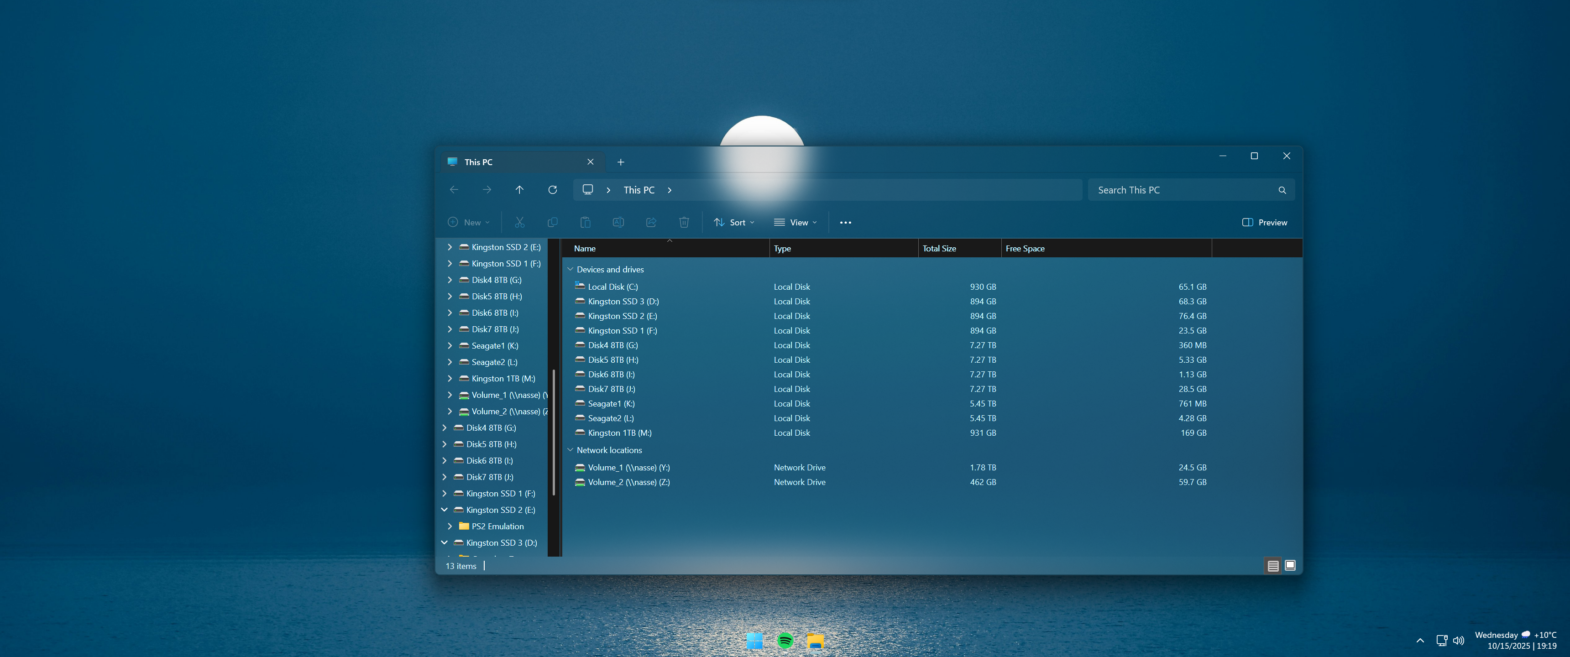Viewport: 1570px width, 657px height.
Task: Click the navigation pane scrollbar
Action: point(554,433)
